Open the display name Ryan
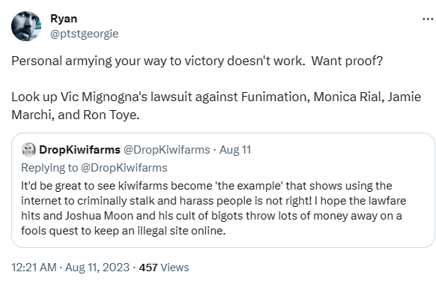436x281 pixels. (64, 19)
